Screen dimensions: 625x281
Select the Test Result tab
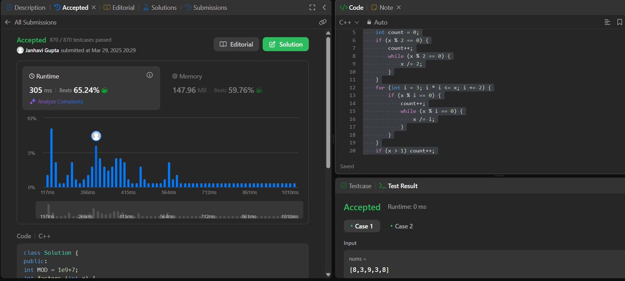click(x=398, y=186)
